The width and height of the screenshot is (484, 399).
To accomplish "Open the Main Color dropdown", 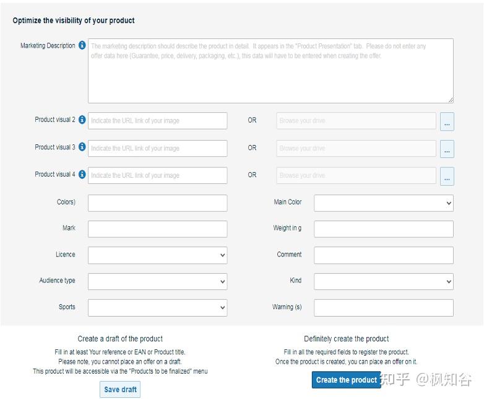I will point(383,203).
